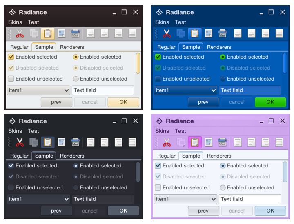Click the OK button in the dark-skinned window
This screenshot has width=294, height=224.
pyautogui.click(x=123, y=211)
